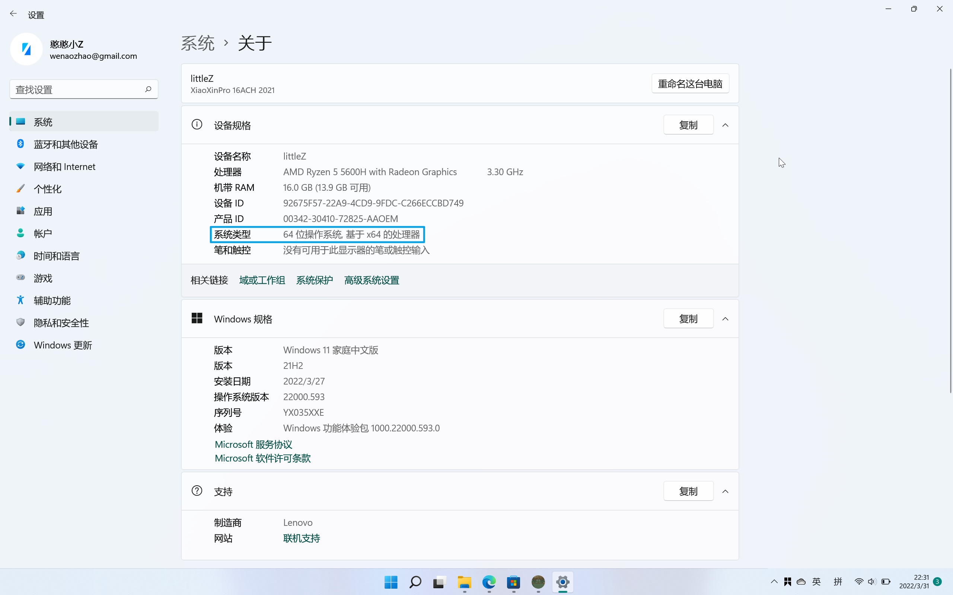Select 时间和语言 in sidebar
The width and height of the screenshot is (953, 595).
tap(56, 256)
